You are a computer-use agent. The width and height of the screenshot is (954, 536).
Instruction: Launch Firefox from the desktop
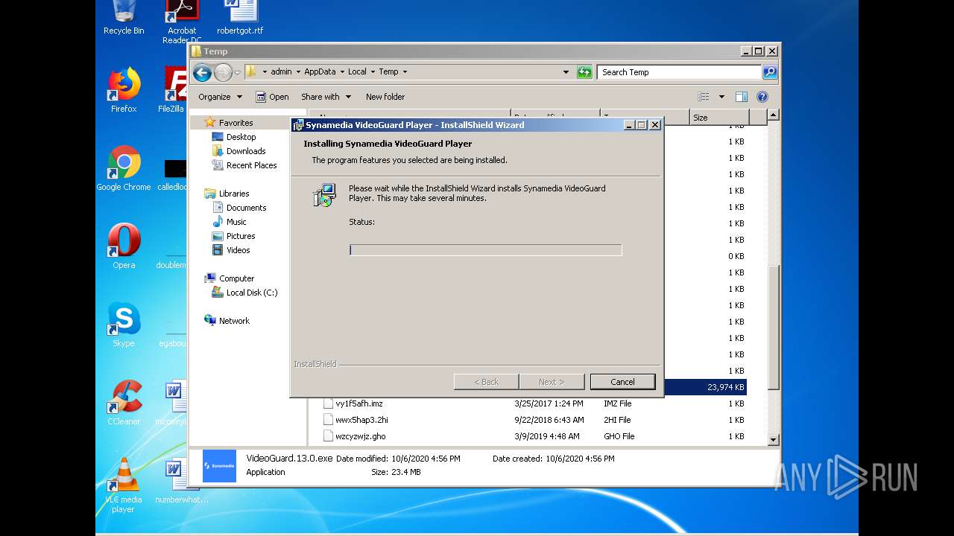[124, 89]
